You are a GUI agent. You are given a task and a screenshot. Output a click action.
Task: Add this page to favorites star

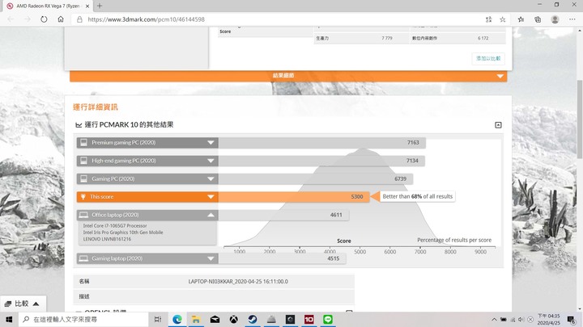tap(502, 19)
